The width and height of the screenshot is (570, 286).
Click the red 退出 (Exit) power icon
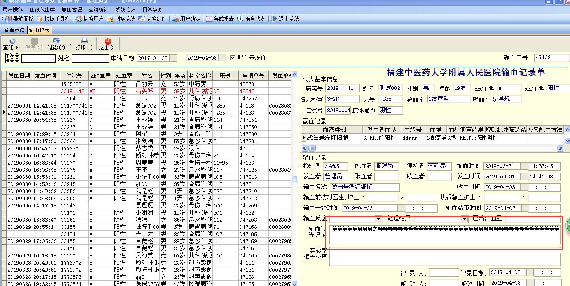click(x=108, y=41)
